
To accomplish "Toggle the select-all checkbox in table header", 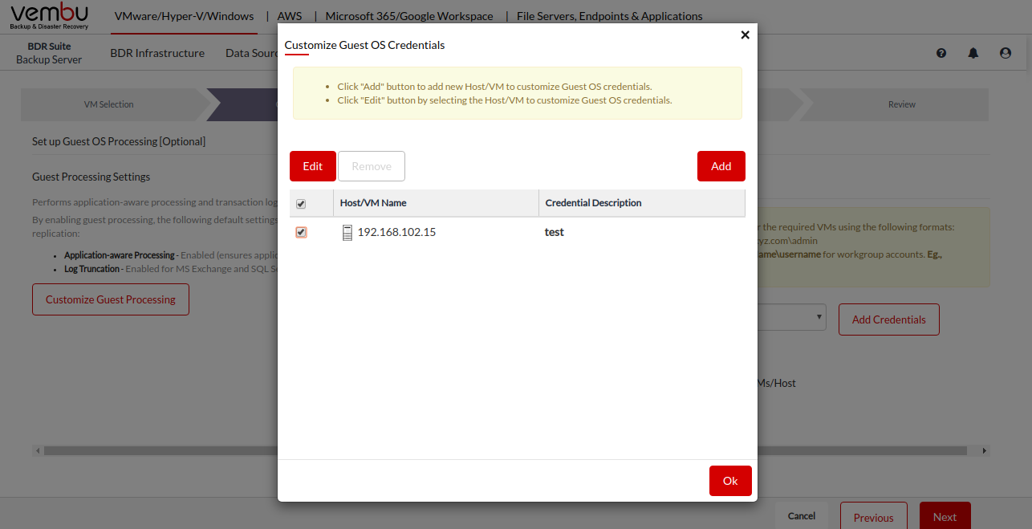I will (x=302, y=204).
